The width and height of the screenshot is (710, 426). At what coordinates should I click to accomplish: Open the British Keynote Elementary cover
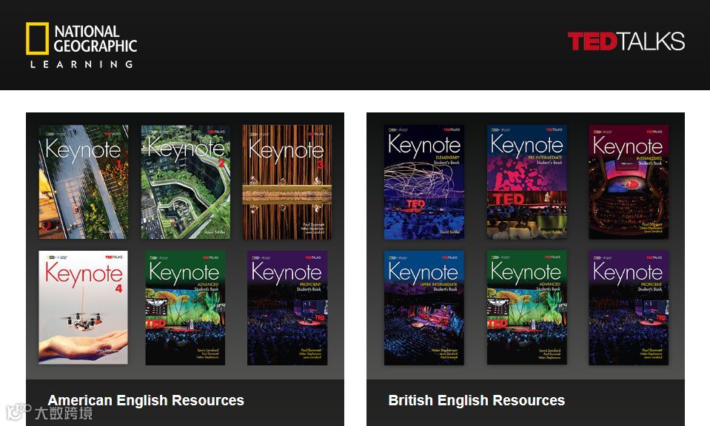[x=424, y=182]
